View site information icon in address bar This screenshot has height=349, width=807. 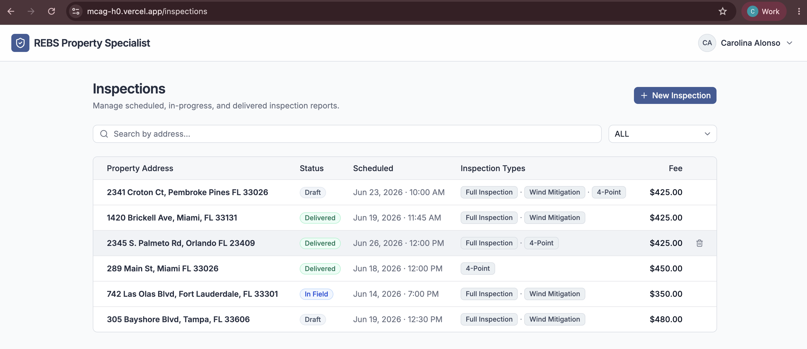pos(76,12)
